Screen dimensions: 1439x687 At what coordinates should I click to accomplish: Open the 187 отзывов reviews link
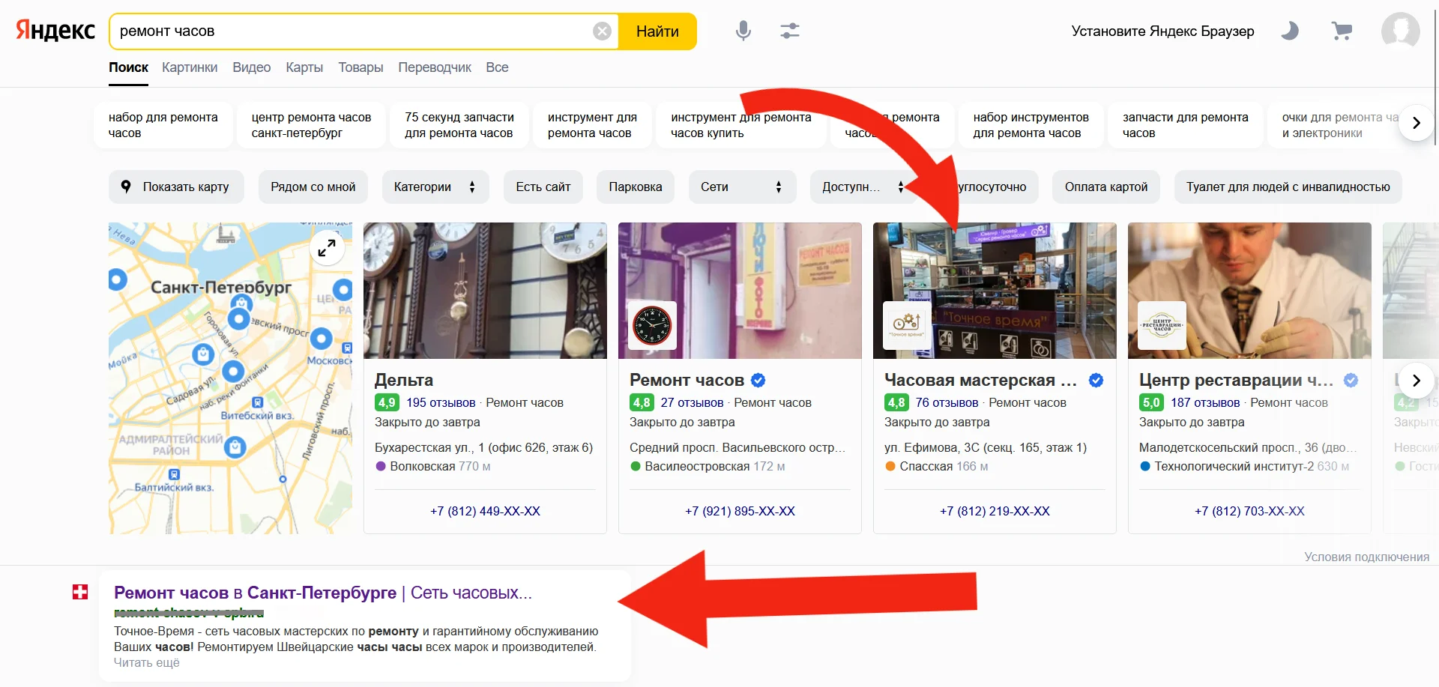click(x=1205, y=403)
